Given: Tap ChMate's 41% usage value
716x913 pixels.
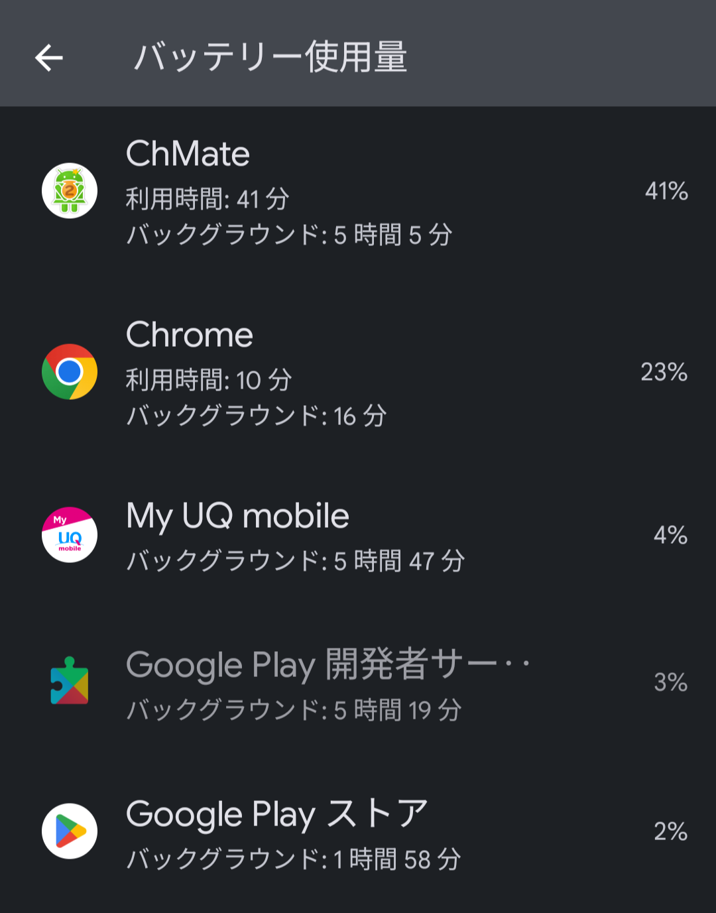Looking at the screenshot, I should point(666,192).
